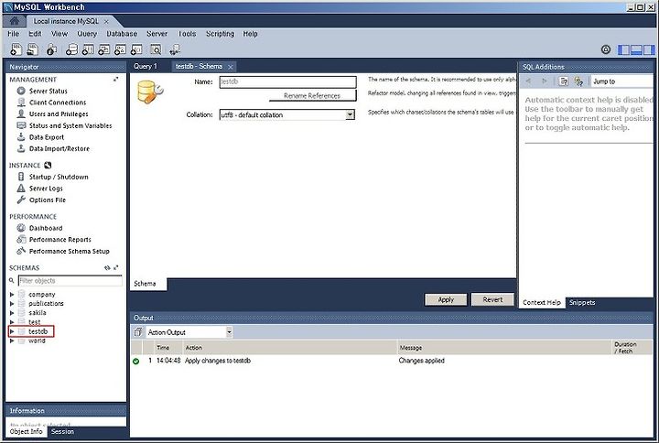This screenshot has width=659, height=443.
Task: Click the Rename References button
Action: (312, 96)
